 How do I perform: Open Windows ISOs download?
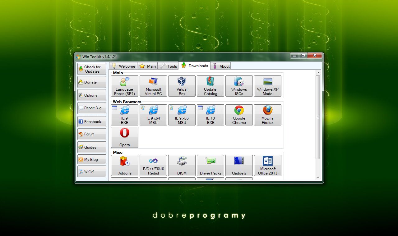tap(239, 86)
